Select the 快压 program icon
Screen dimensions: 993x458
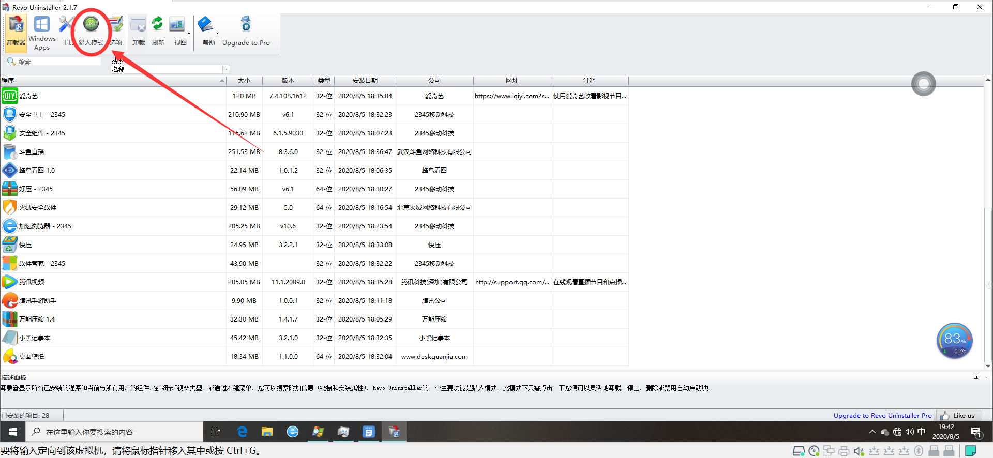point(9,245)
